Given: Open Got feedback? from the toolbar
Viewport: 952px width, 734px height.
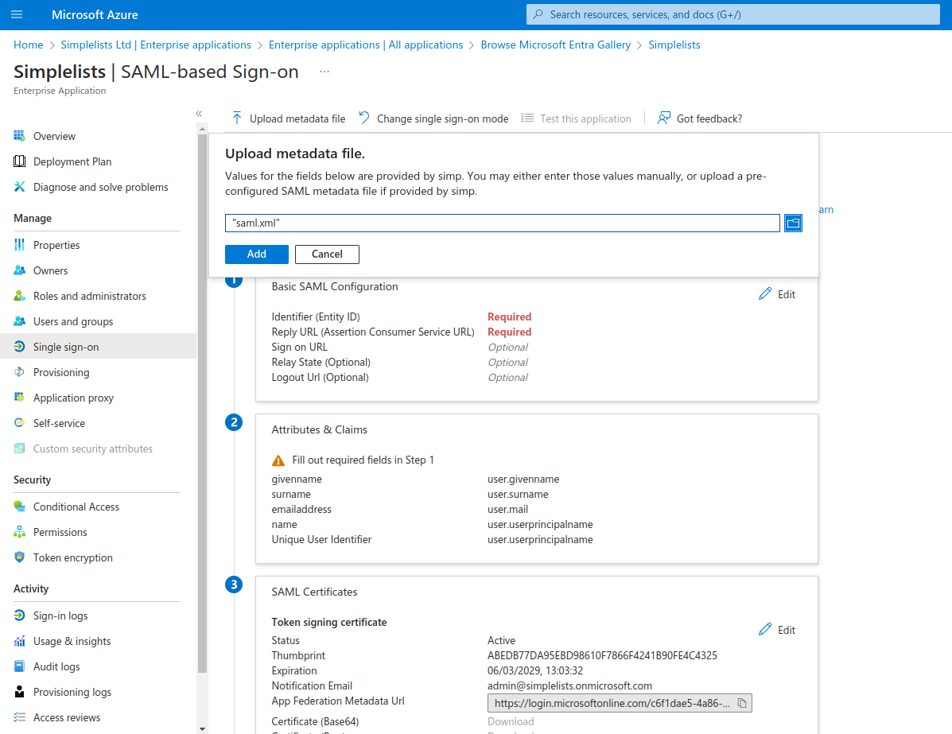Looking at the screenshot, I should (700, 118).
